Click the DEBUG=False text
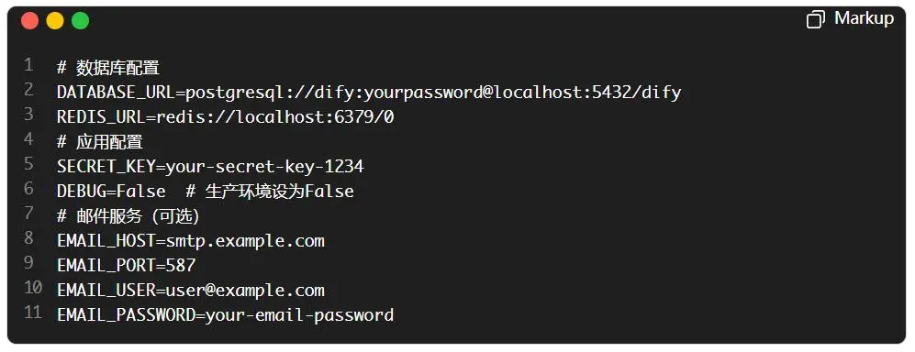 tap(111, 192)
